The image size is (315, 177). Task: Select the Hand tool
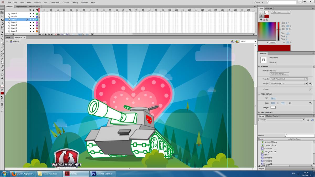pos(2,75)
